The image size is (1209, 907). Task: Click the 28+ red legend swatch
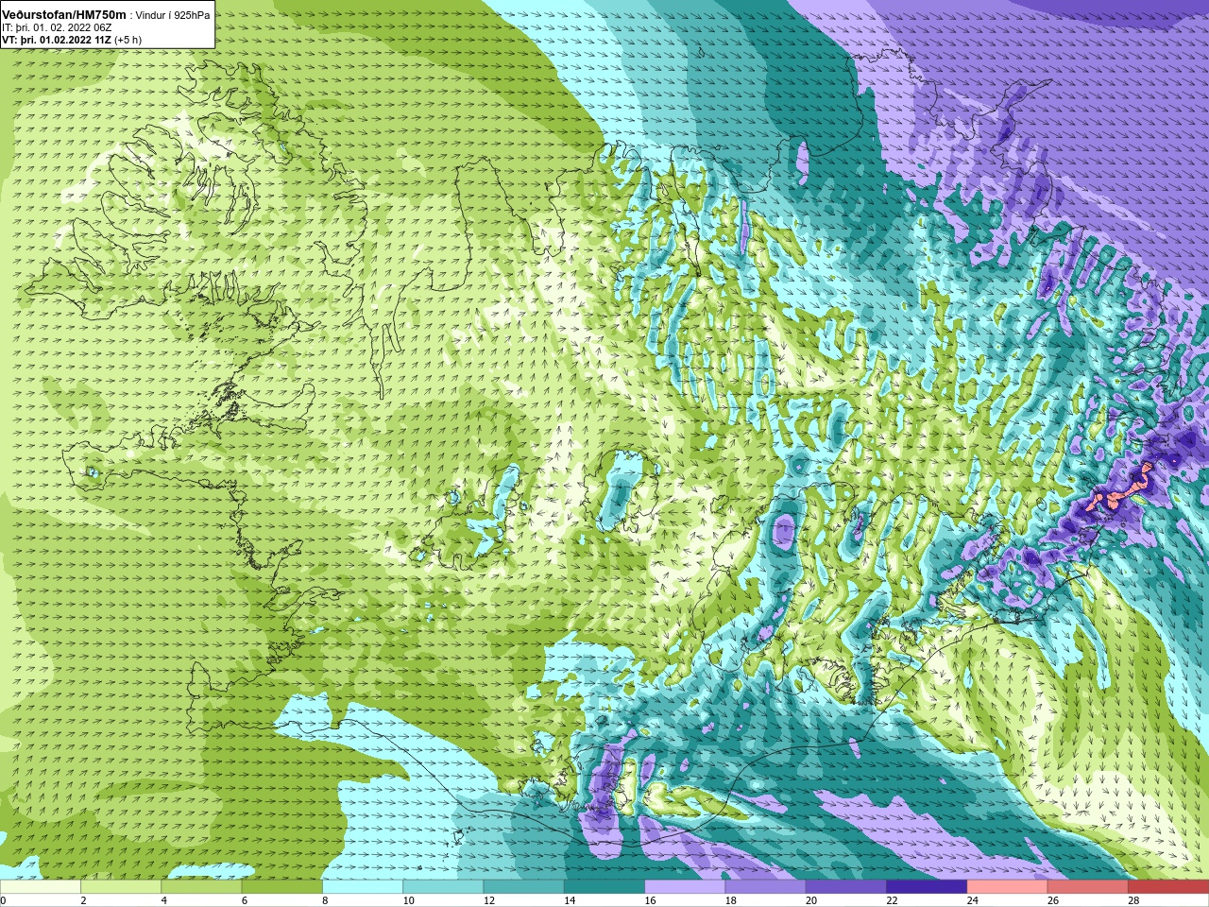point(1168,887)
